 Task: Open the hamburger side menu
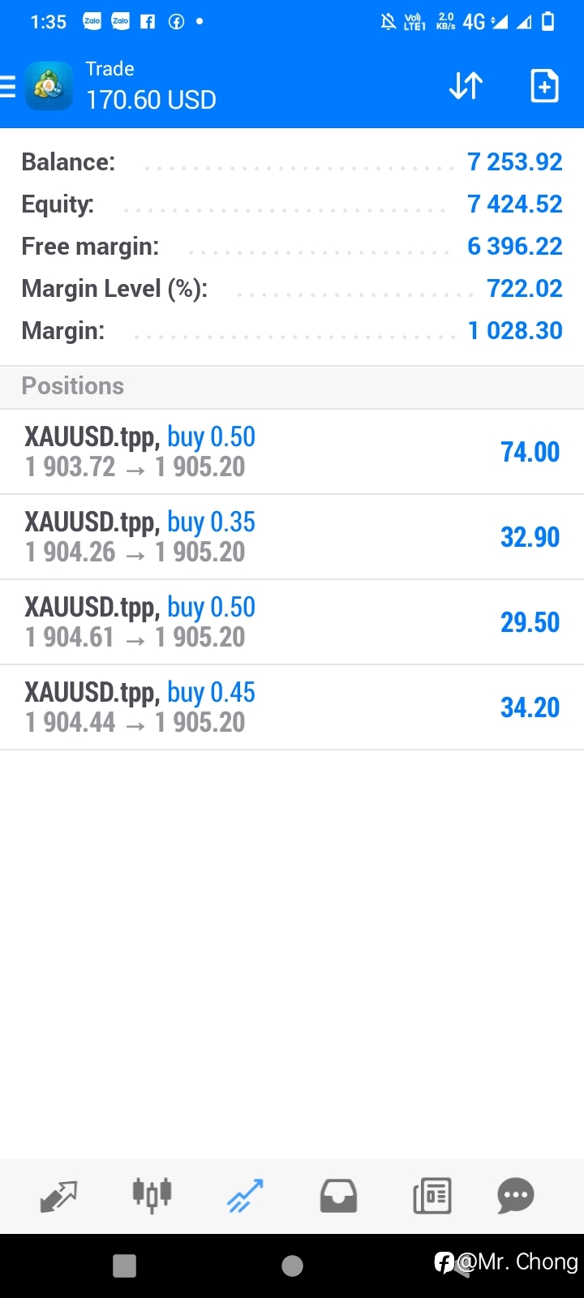click(7, 86)
